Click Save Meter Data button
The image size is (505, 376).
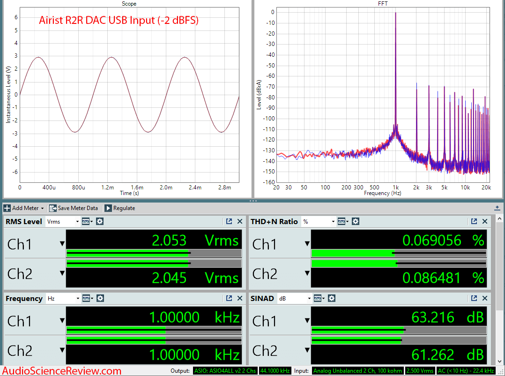pos(74,208)
